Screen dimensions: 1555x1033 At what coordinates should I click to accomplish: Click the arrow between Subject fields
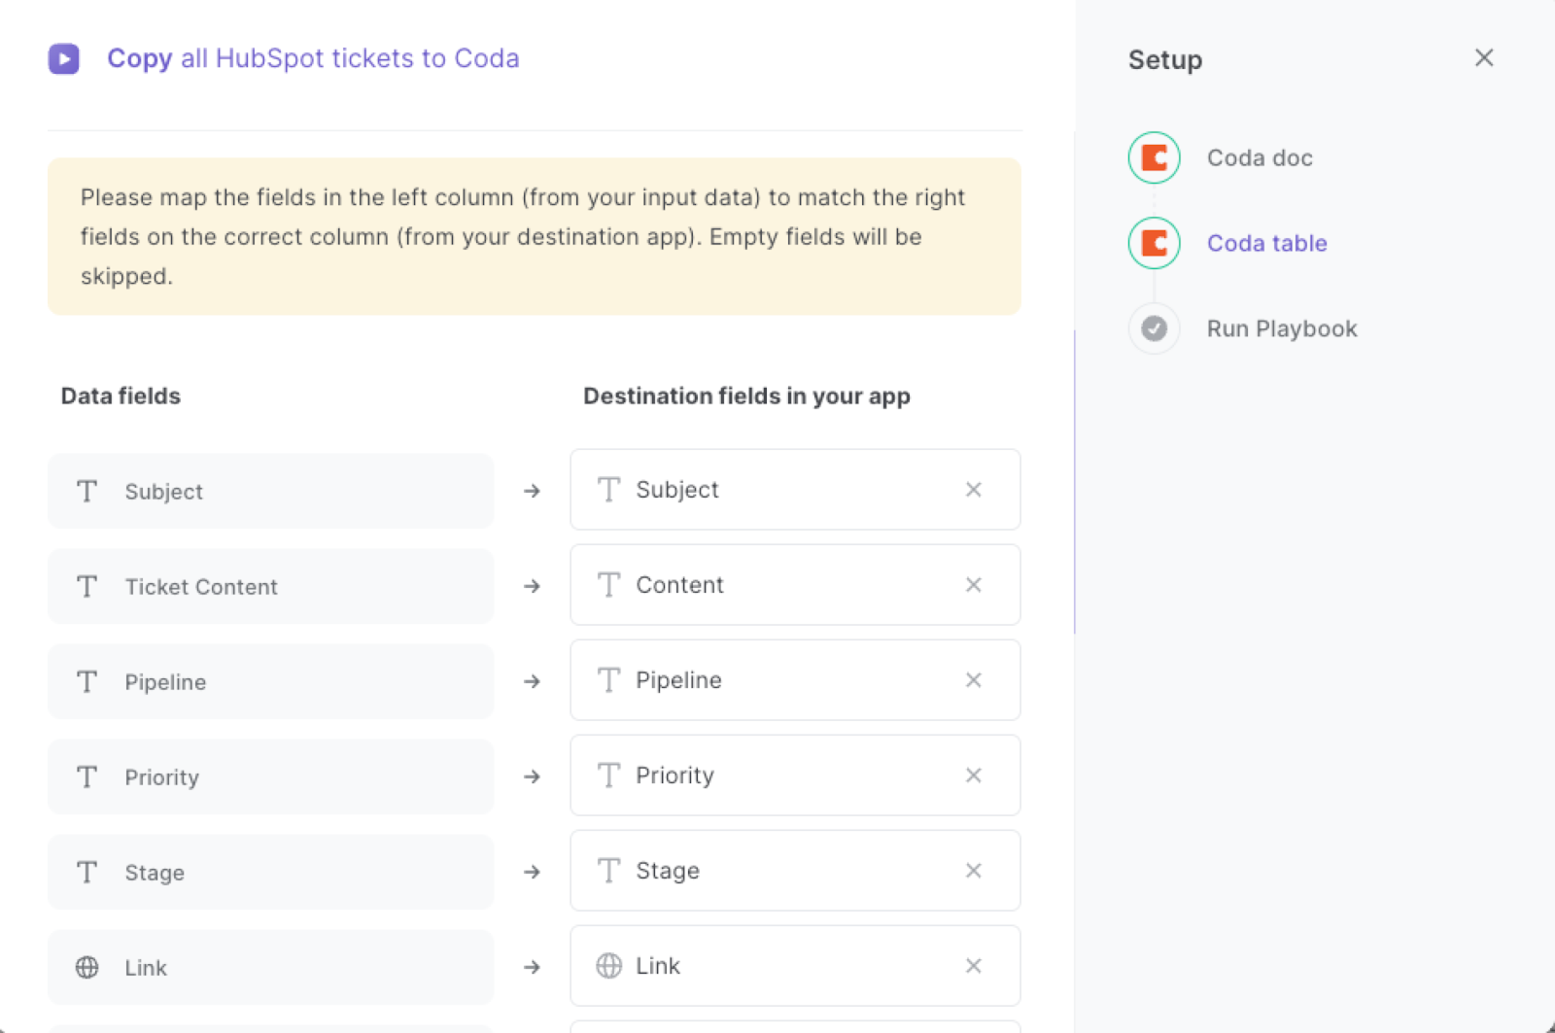(532, 492)
